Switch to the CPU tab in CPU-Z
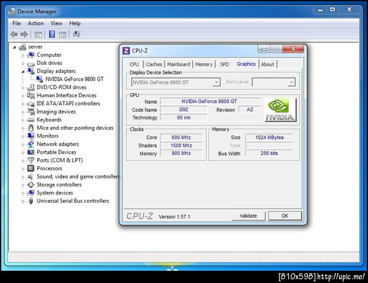Viewport: 368px width, 283px height. coord(134,64)
